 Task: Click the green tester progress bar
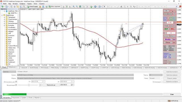click(x=15, y=94)
